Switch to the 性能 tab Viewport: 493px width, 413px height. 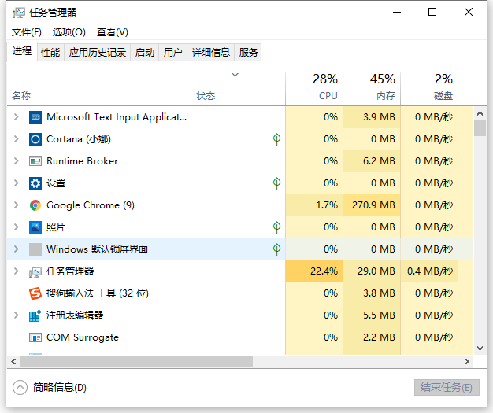coord(50,53)
